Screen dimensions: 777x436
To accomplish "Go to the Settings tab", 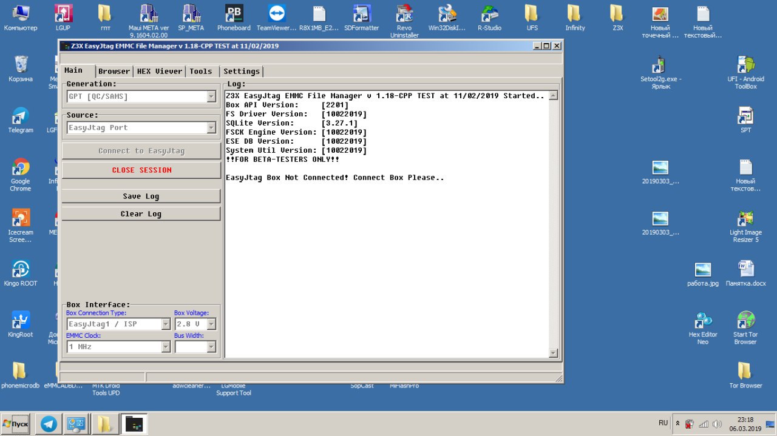I will point(241,71).
